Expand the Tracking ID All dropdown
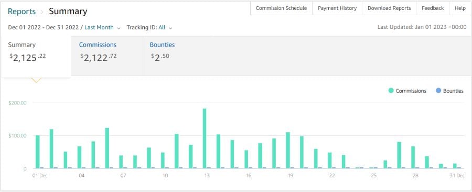This screenshot has height=192, width=472. [149, 27]
